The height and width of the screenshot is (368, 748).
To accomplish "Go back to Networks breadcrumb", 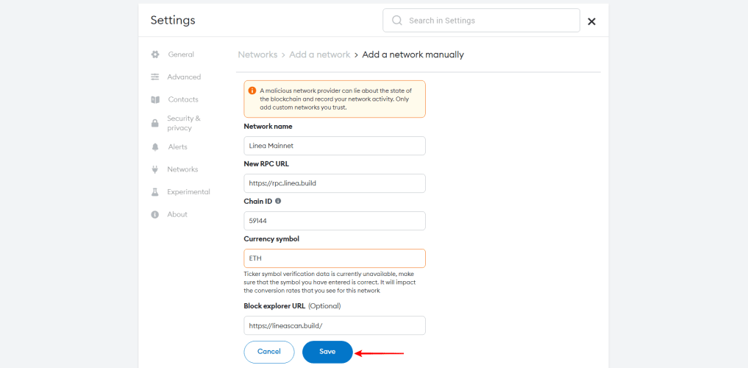I will (x=257, y=54).
